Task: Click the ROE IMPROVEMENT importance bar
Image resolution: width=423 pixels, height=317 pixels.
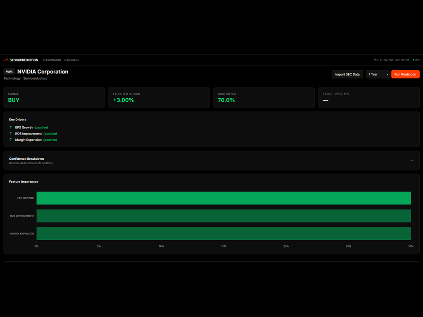Action: [x=223, y=216]
